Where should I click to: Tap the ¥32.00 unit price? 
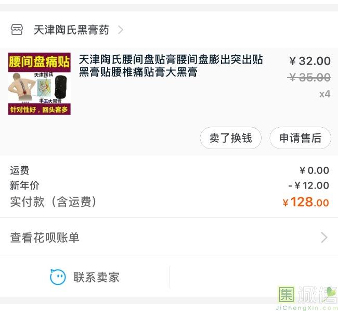click(310, 61)
